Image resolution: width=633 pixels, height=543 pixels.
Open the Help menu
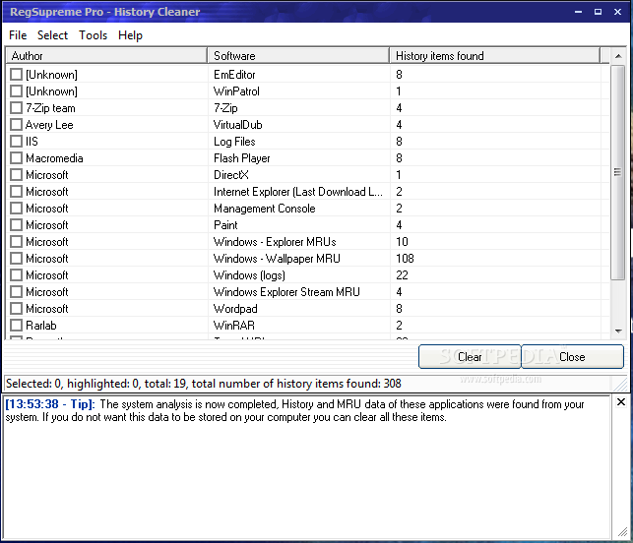pos(130,35)
